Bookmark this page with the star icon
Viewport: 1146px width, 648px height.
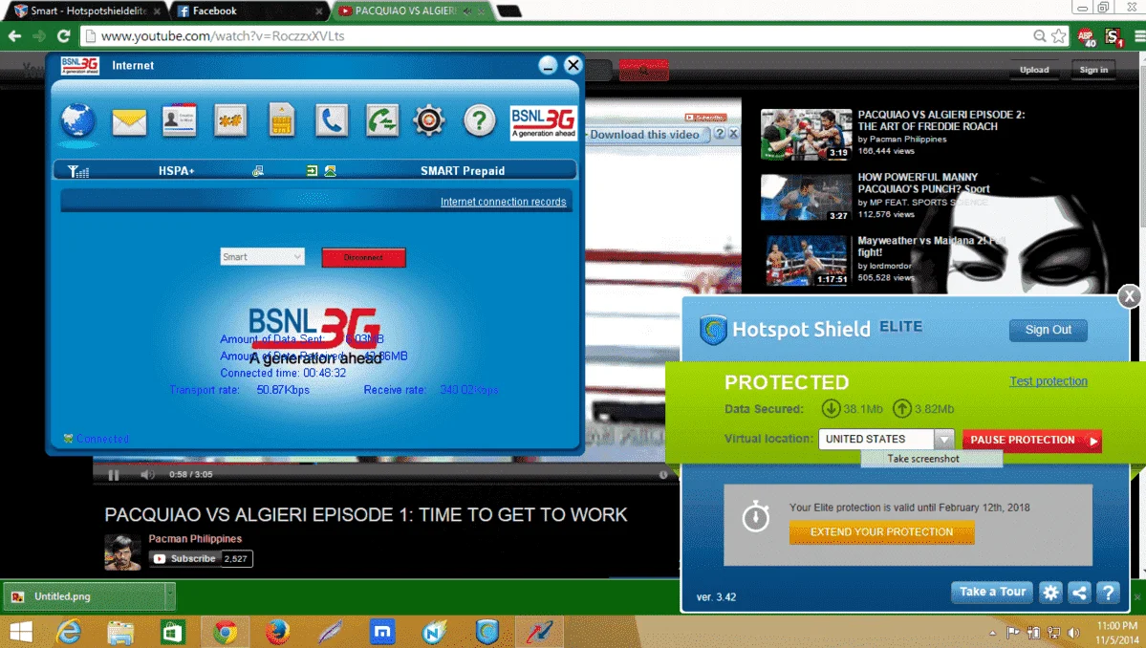(1058, 35)
